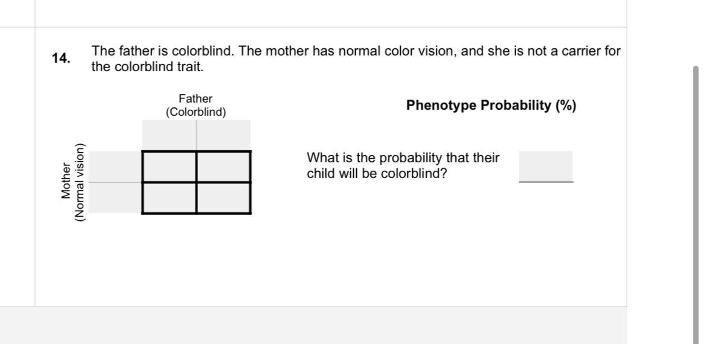Click the top-right Punnett square cell
Screen dimensions: 704x344
point(223,167)
